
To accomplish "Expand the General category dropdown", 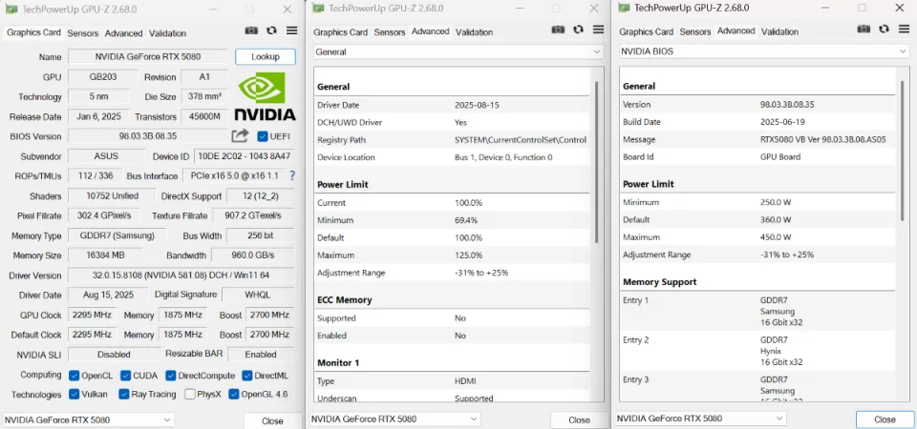I will click(457, 51).
